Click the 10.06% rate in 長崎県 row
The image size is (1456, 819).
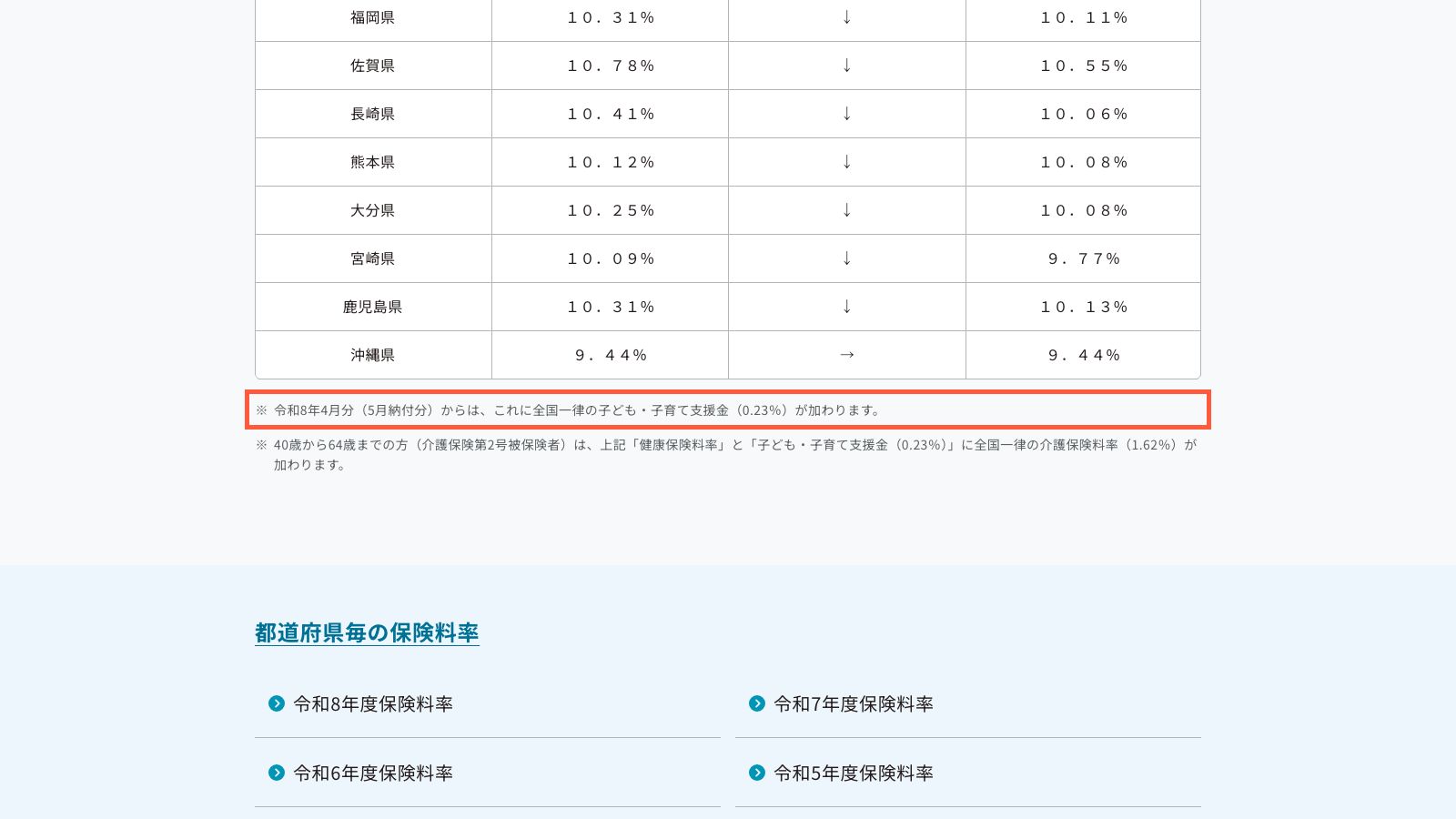[x=1084, y=114]
